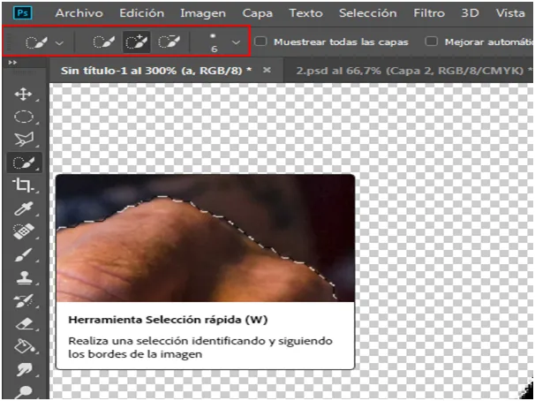Open the Imagen menu
The image size is (535, 401).
click(x=203, y=13)
